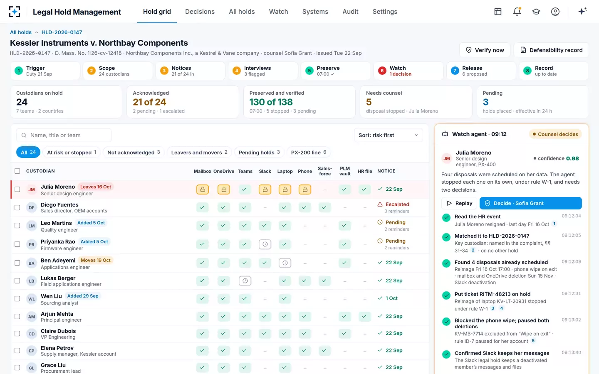
Task: Switch to the Decisions tab
Action: point(200,12)
